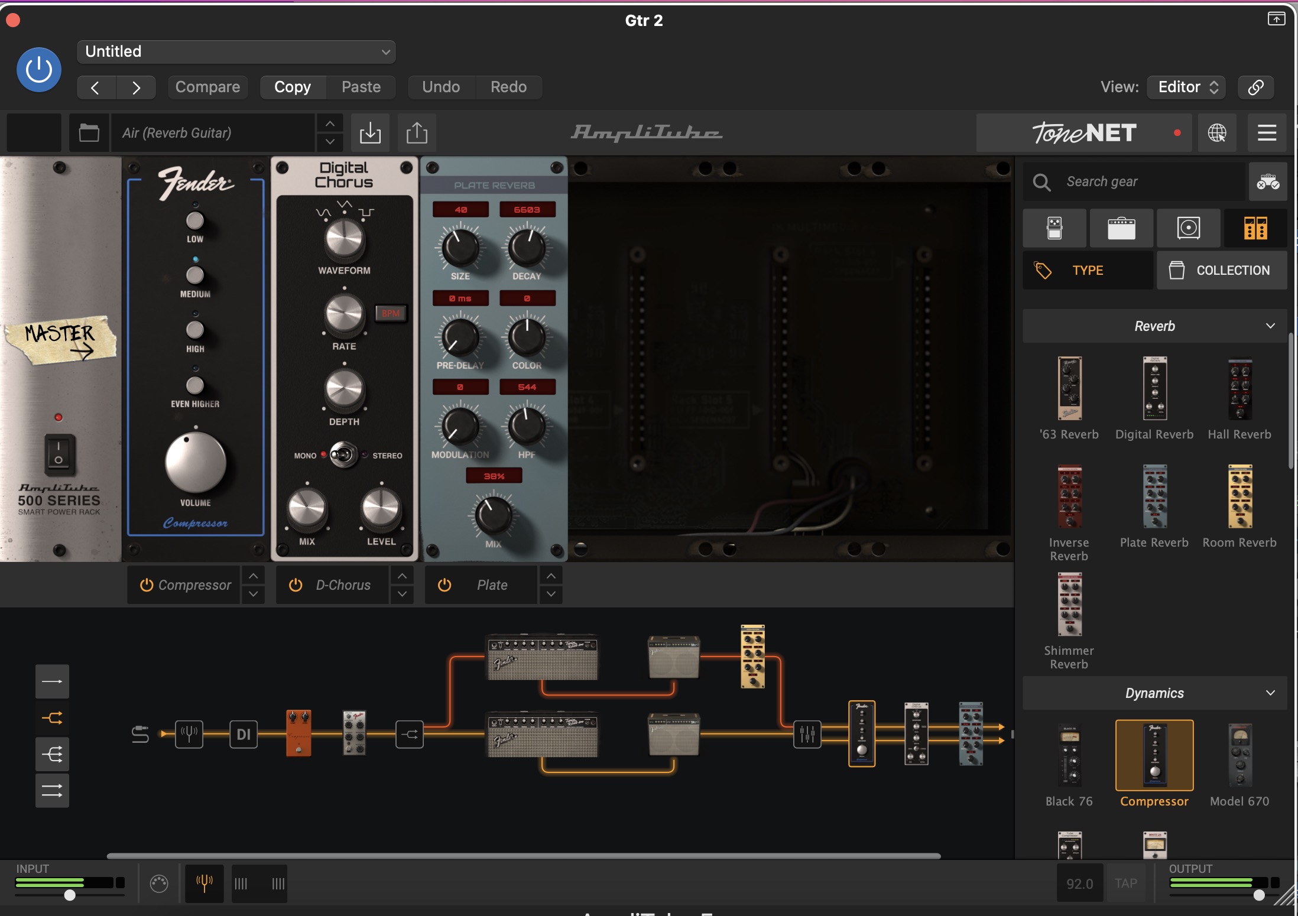Click the sidechain link icon

click(x=1256, y=87)
